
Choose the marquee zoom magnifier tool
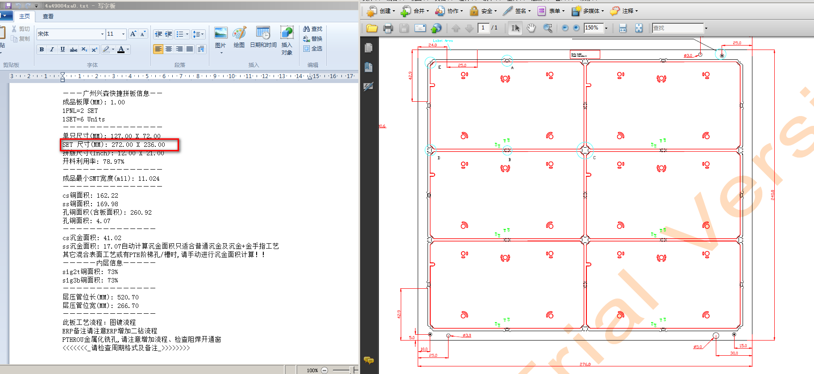[548, 28]
